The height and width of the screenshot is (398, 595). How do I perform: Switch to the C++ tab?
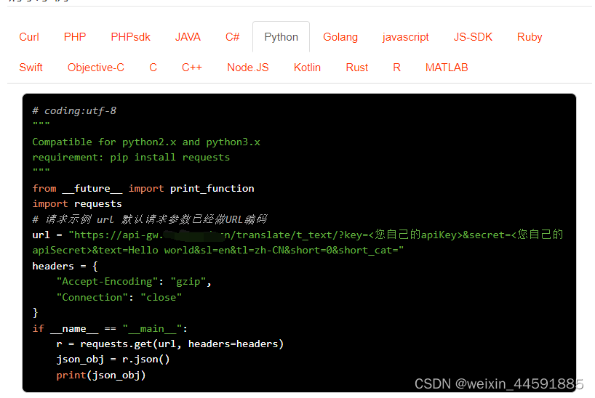(192, 68)
